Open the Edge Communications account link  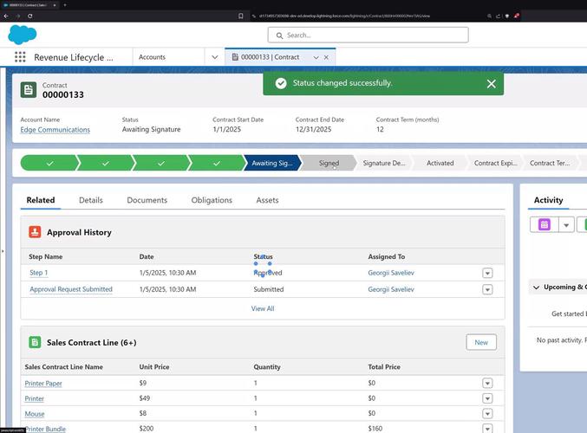click(x=55, y=129)
